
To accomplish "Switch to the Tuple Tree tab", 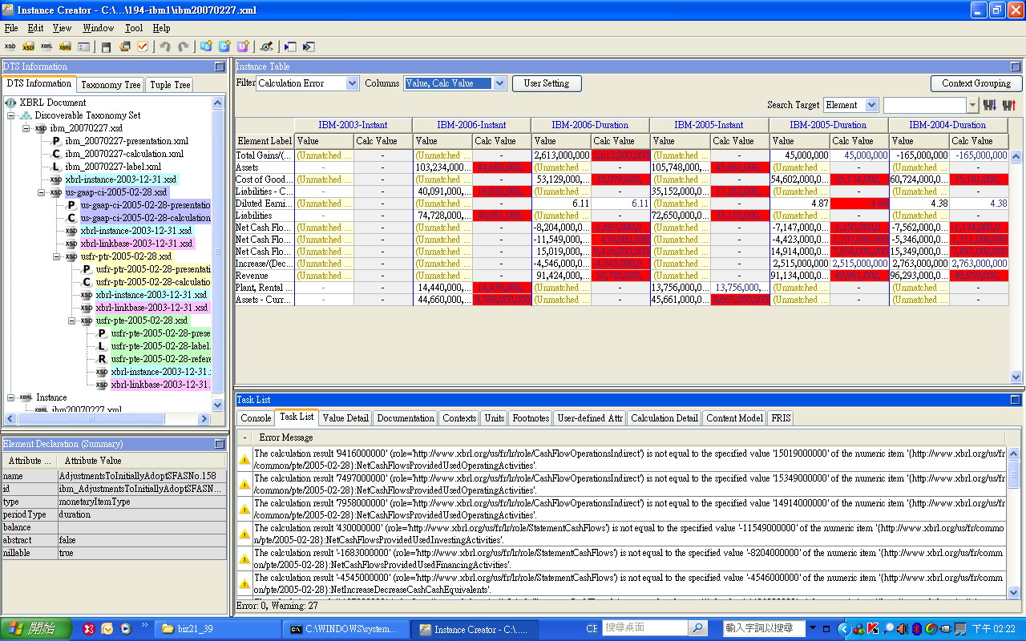I will tap(170, 84).
